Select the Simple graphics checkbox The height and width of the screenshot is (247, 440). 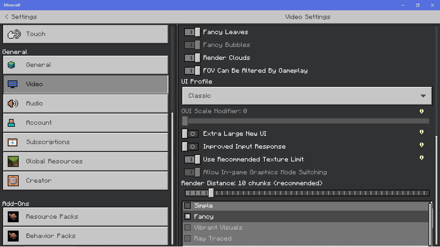pyautogui.click(x=187, y=206)
